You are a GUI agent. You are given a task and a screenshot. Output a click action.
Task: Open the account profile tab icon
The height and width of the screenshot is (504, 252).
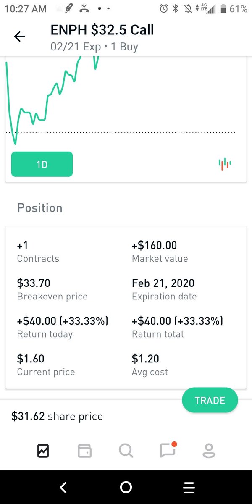tap(209, 451)
